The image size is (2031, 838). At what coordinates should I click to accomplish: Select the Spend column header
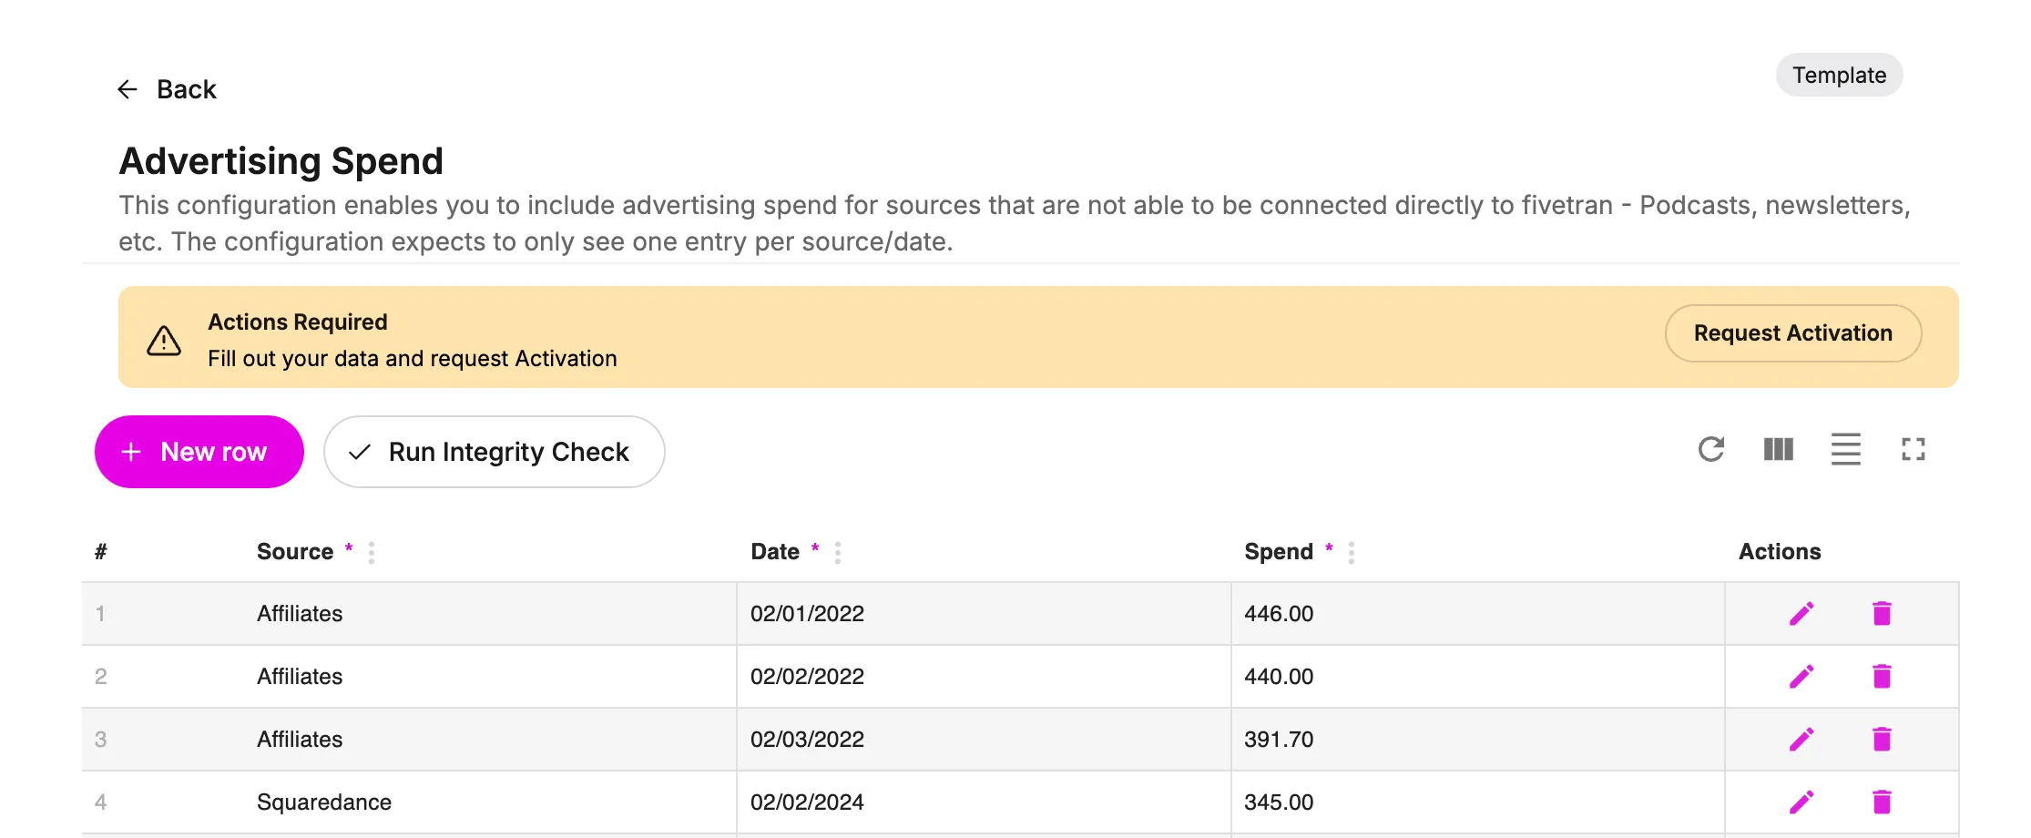pyautogui.click(x=1279, y=552)
